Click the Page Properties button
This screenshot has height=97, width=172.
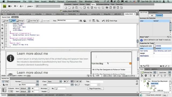[96, 88]
